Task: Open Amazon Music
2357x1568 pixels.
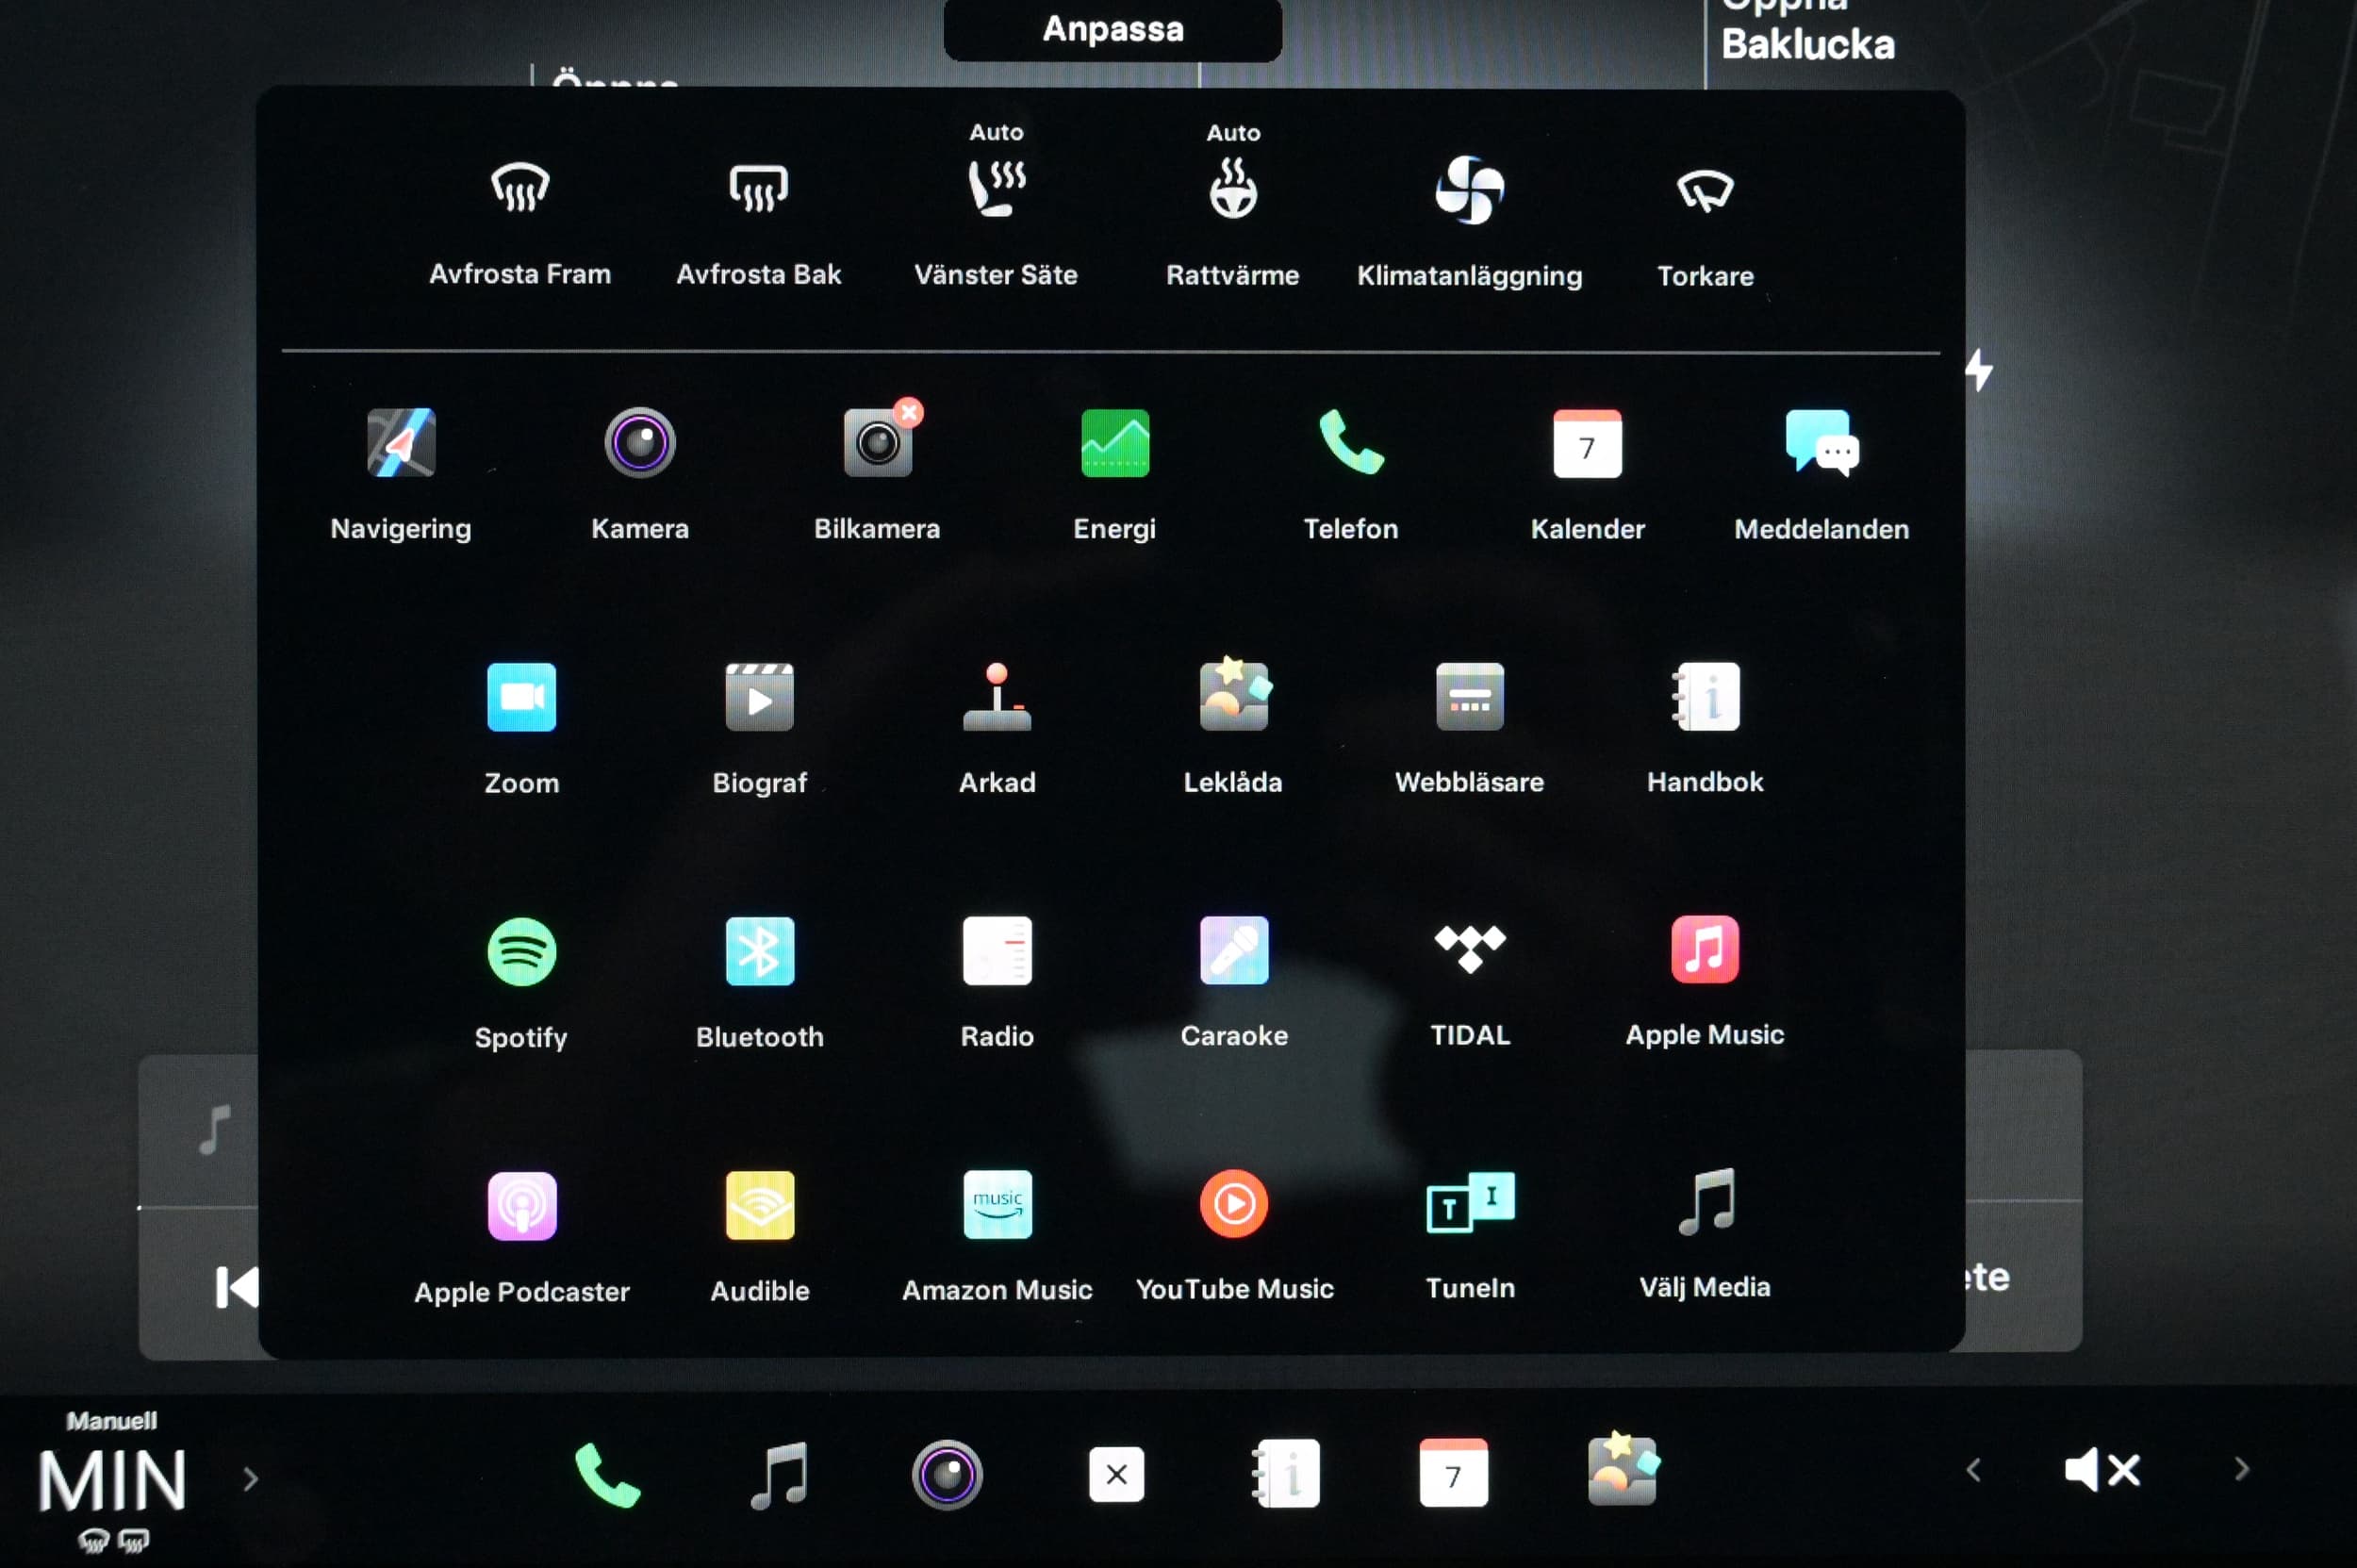Action: tap(997, 1204)
